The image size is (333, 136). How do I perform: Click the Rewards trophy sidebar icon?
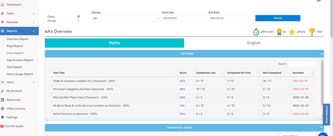(x=3, y=22)
